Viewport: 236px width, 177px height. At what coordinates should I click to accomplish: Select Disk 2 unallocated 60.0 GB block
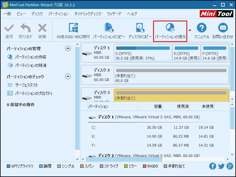171,75
